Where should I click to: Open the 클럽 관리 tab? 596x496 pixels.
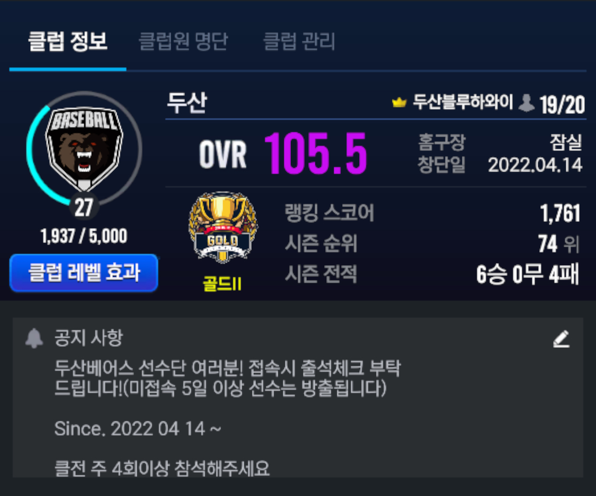coord(299,41)
